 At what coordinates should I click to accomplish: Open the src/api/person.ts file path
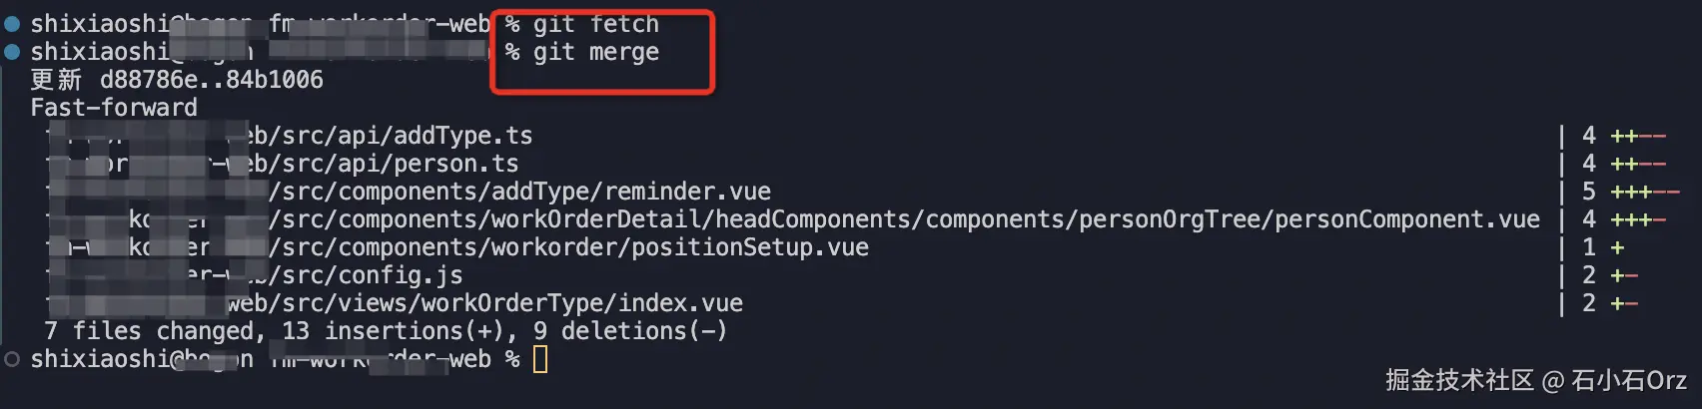383,164
